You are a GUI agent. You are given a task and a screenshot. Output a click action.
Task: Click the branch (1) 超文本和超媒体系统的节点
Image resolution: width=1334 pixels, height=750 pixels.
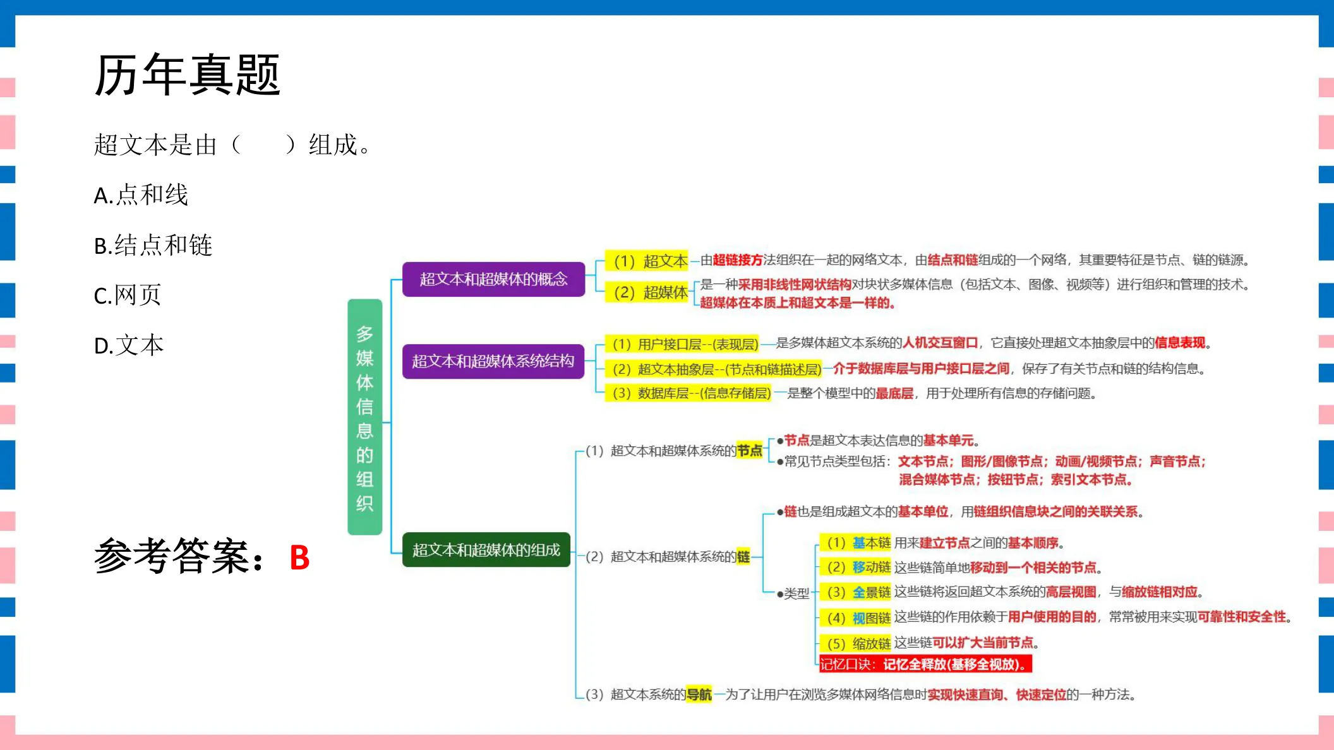tap(673, 451)
